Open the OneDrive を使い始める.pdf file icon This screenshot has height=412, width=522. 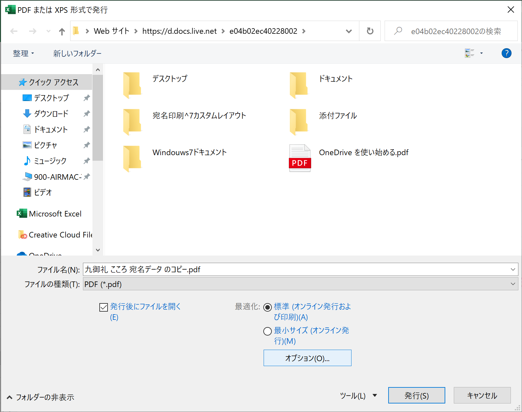tap(300, 158)
